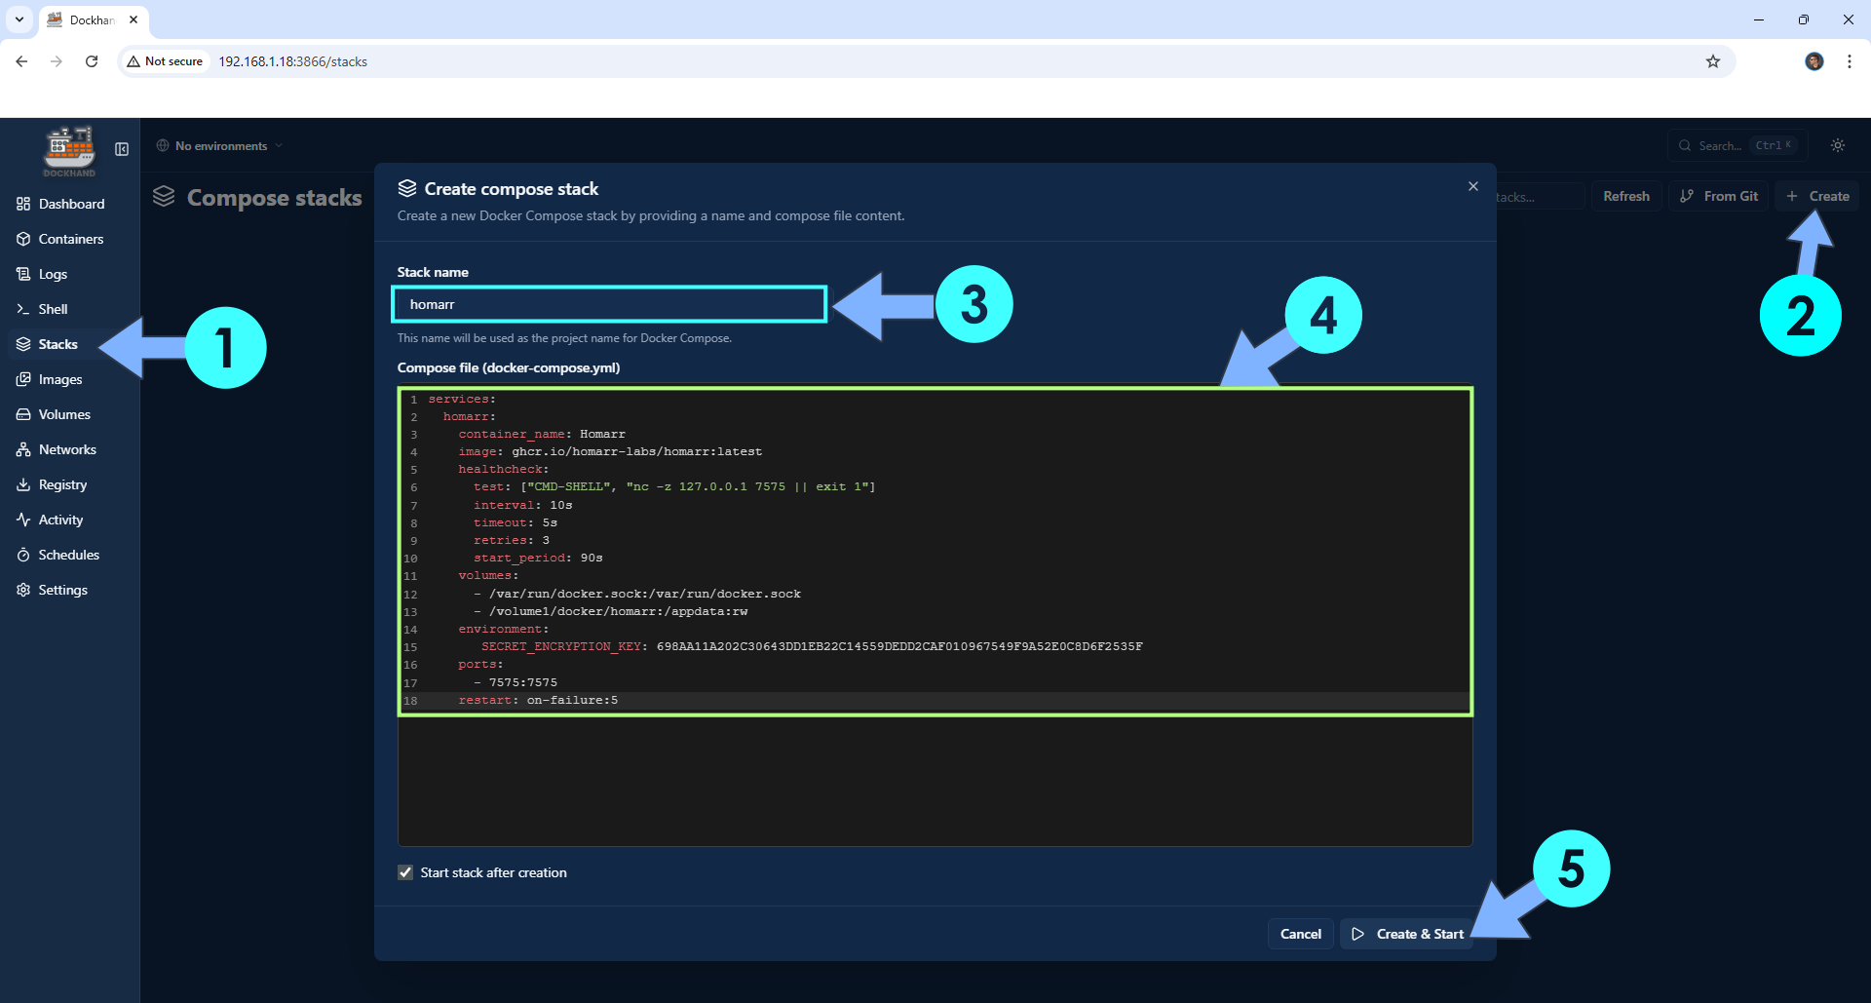Open the Containers section
This screenshot has width=1871, height=1003.
[x=70, y=239]
